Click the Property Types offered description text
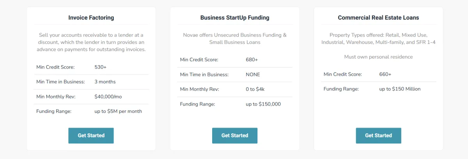This screenshot has width=468, height=159. click(x=378, y=38)
